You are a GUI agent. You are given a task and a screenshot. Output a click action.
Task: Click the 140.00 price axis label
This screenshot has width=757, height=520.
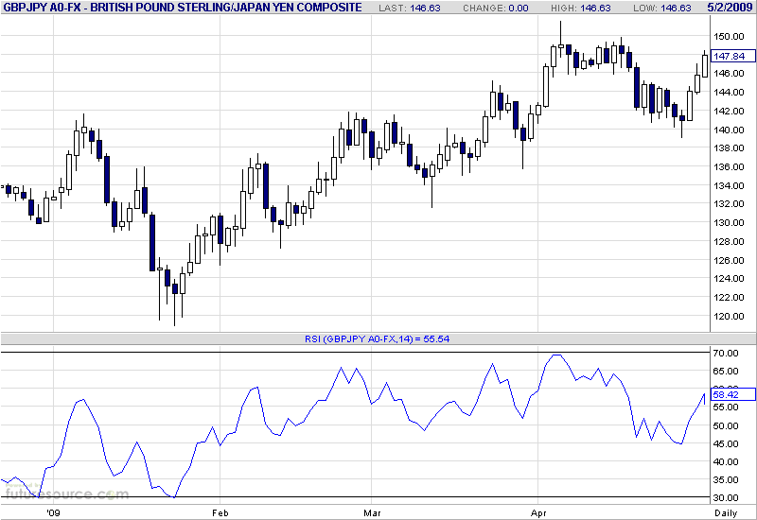[729, 130]
